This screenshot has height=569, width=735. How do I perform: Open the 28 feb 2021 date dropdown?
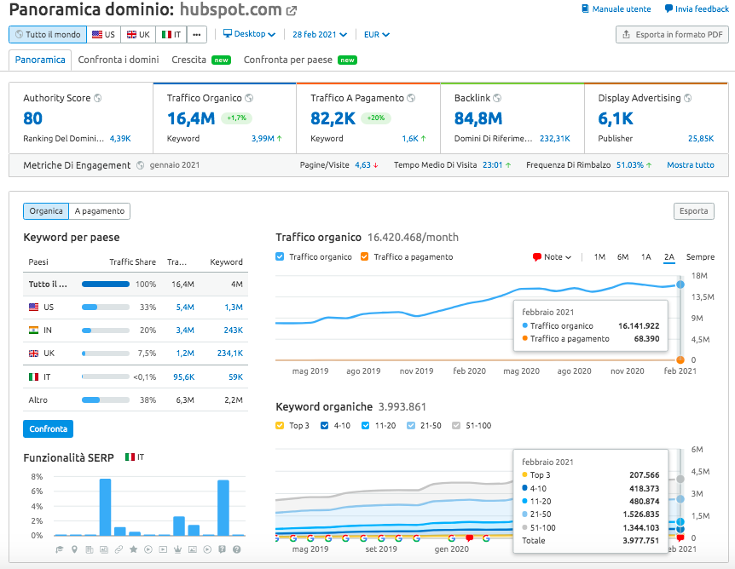320,35
